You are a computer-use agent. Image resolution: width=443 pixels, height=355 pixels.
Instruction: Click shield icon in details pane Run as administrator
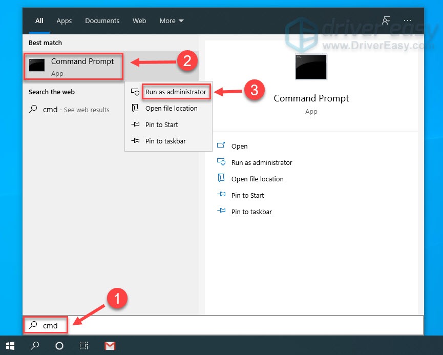[x=221, y=162]
